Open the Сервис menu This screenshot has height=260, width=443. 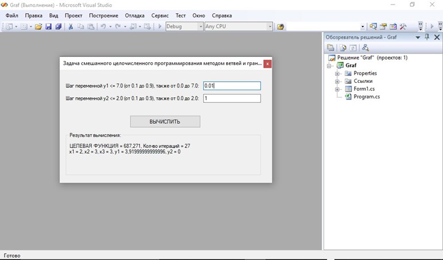click(160, 16)
